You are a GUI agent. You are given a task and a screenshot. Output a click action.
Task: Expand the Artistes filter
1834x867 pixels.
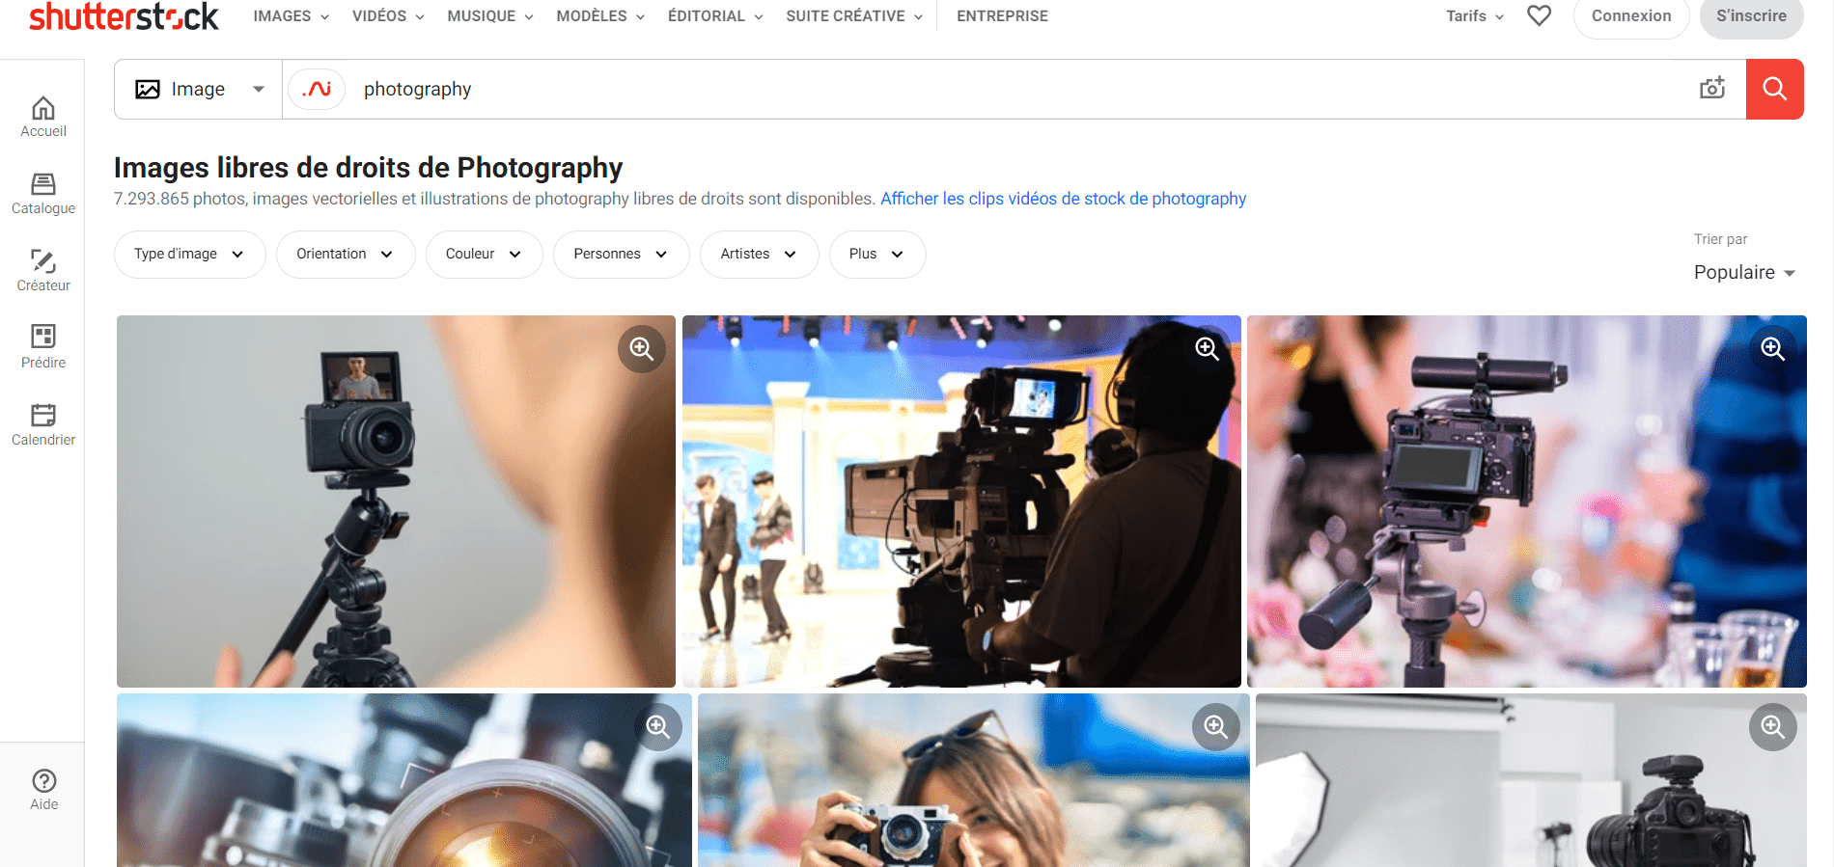pos(759,255)
